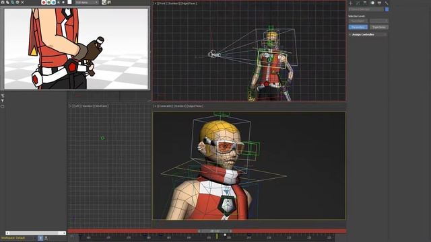Click the top filter icon on the left sidebar
The width and height of the screenshot is (431, 242).
3,95
